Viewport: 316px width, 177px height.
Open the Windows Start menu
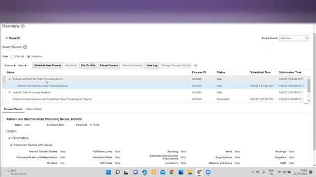pos(109,172)
